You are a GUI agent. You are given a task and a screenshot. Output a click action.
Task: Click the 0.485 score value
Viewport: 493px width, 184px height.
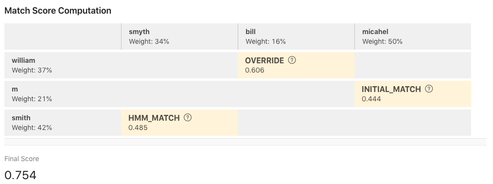pyautogui.click(x=138, y=128)
